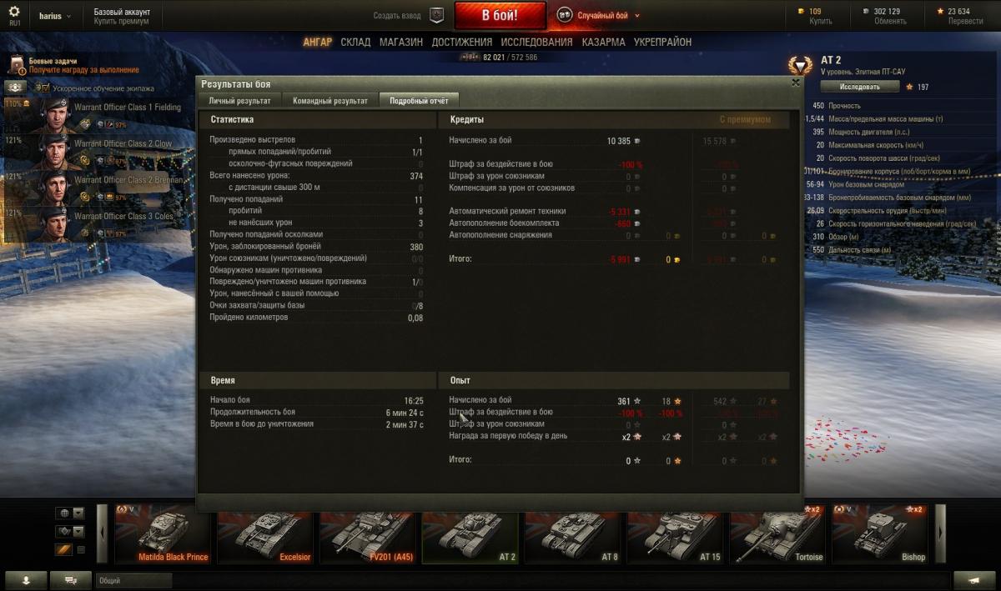Toggle the favorites filter checkbox

point(81,550)
